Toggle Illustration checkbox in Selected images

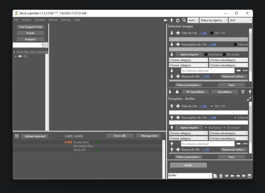coord(206,54)
